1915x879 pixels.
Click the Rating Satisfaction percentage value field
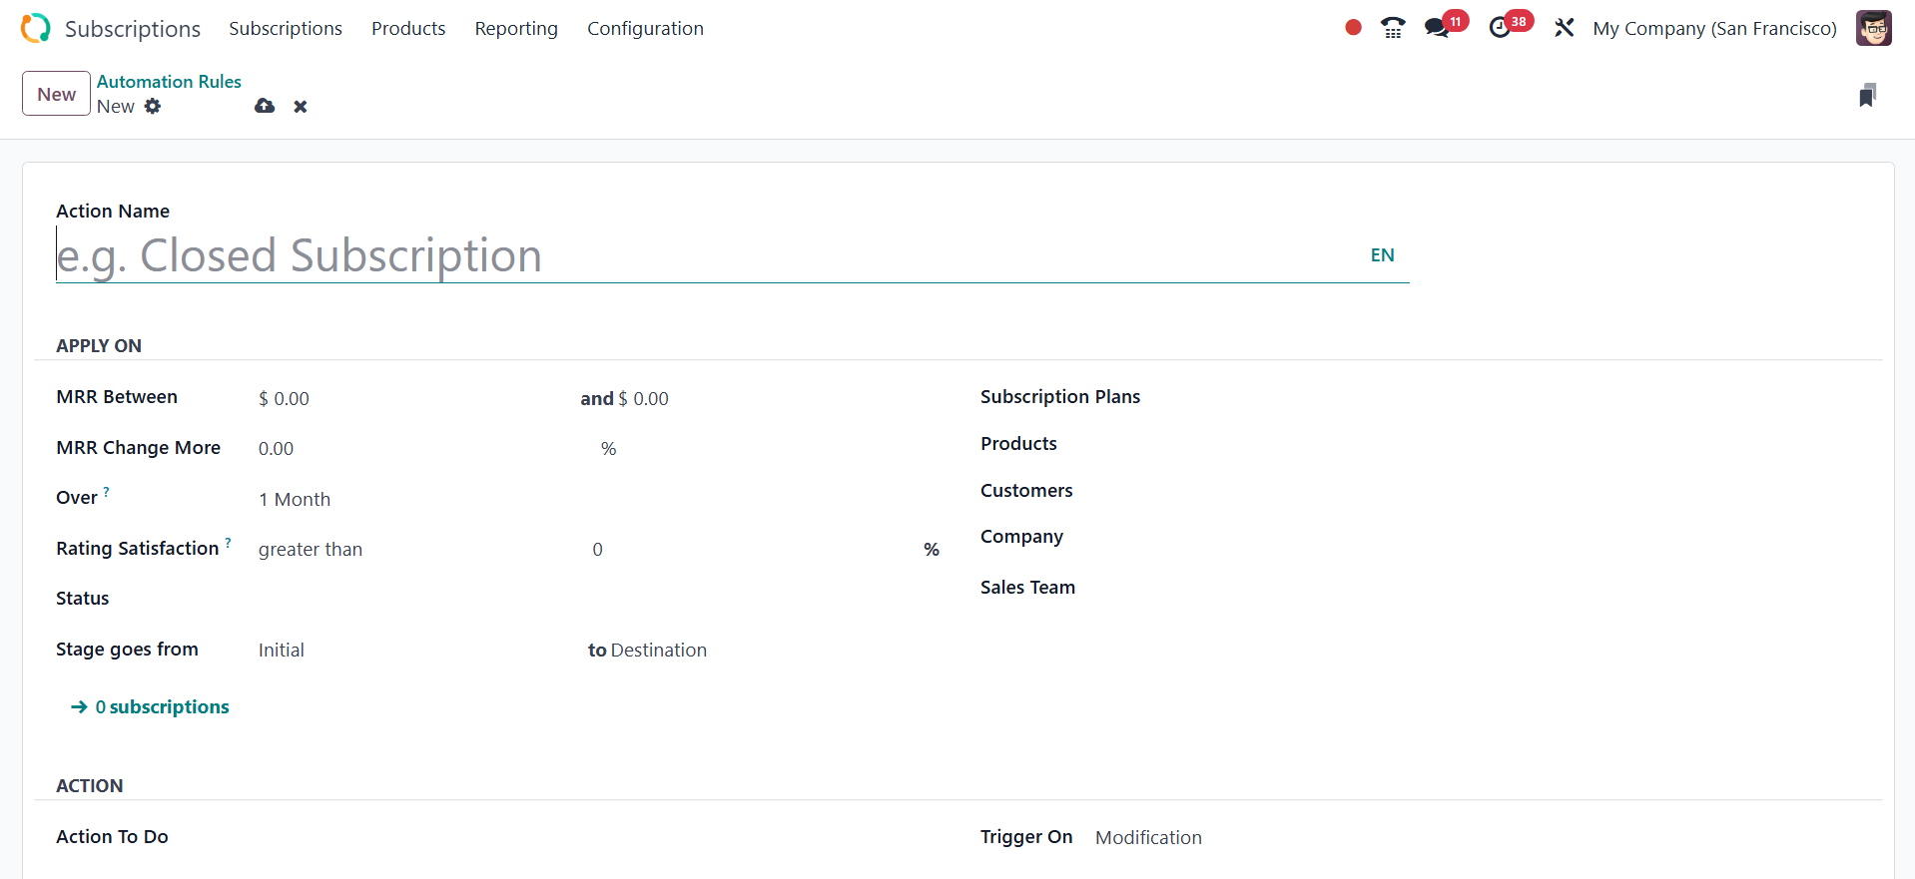coord(754,549)
